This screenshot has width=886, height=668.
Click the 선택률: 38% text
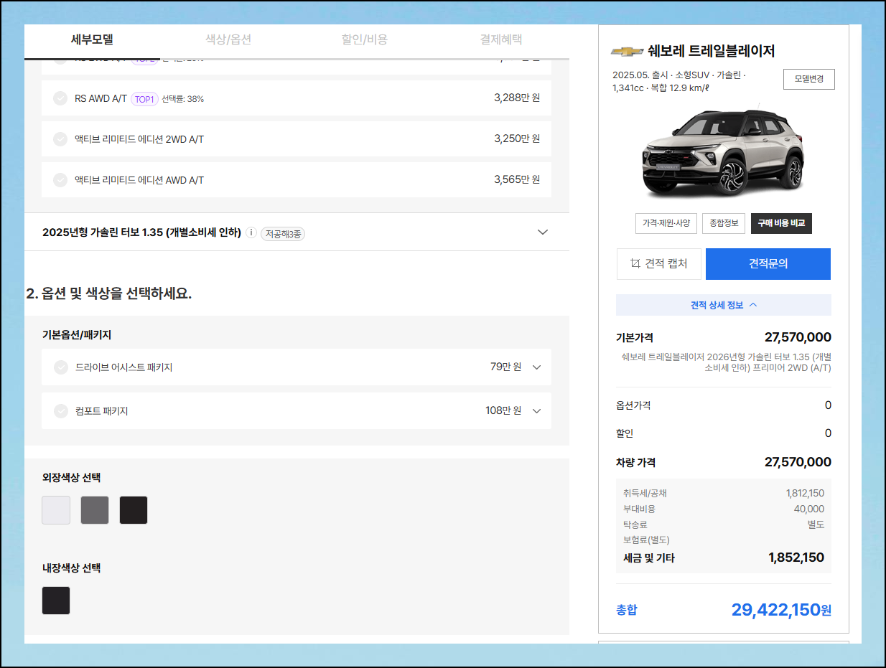click(x=182, y=99)
